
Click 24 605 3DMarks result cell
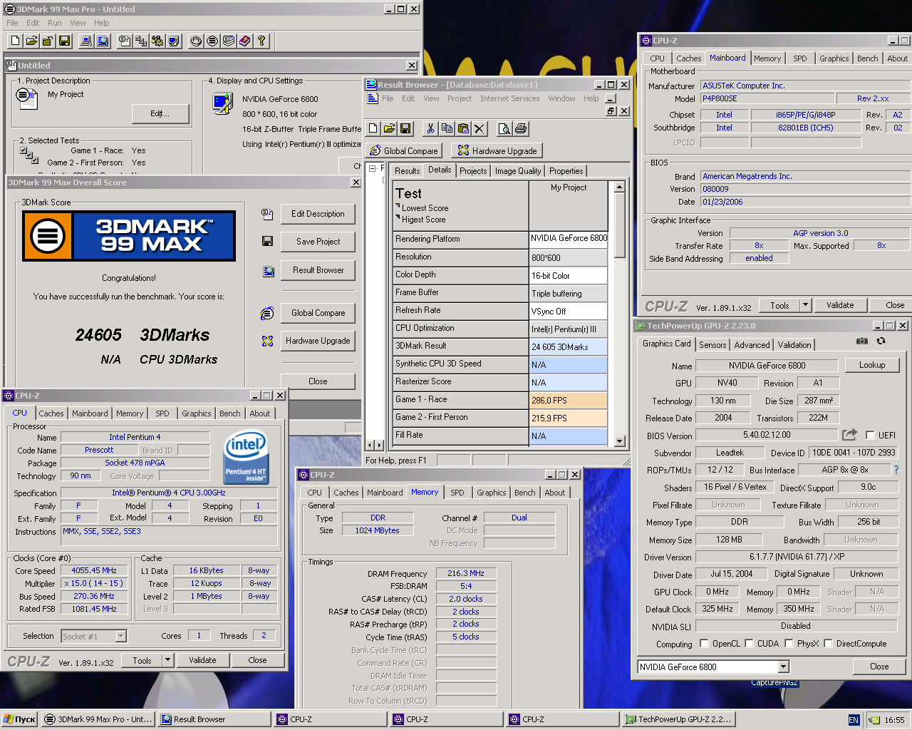pos(569,347)
